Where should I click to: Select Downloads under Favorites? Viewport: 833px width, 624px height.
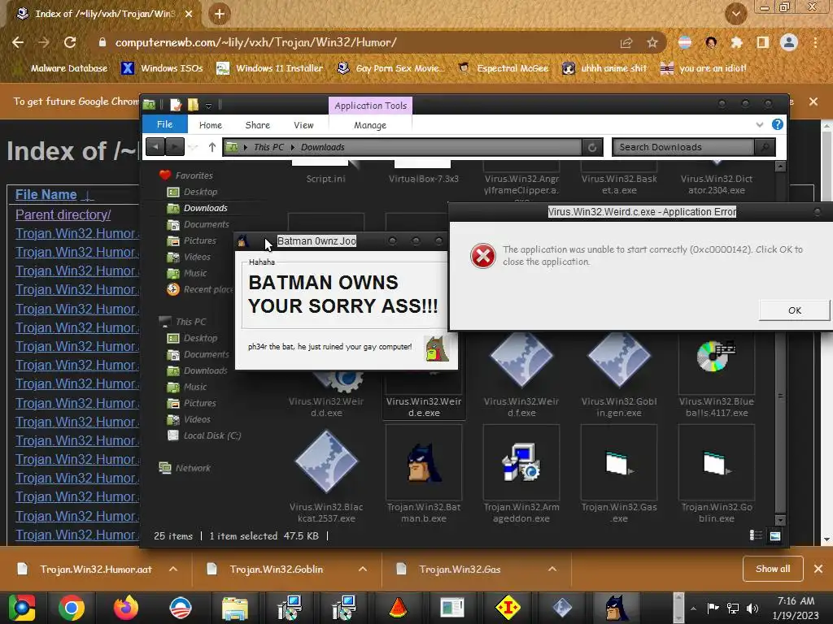pyautogui.click(x=205, y=208)
